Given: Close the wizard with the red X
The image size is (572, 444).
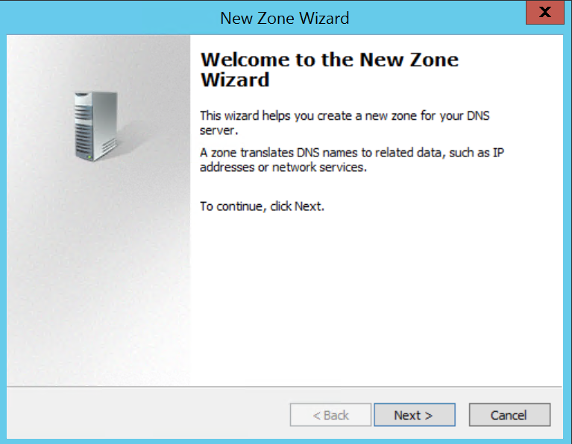Looking at the screenshot, I should click(545, 13).
